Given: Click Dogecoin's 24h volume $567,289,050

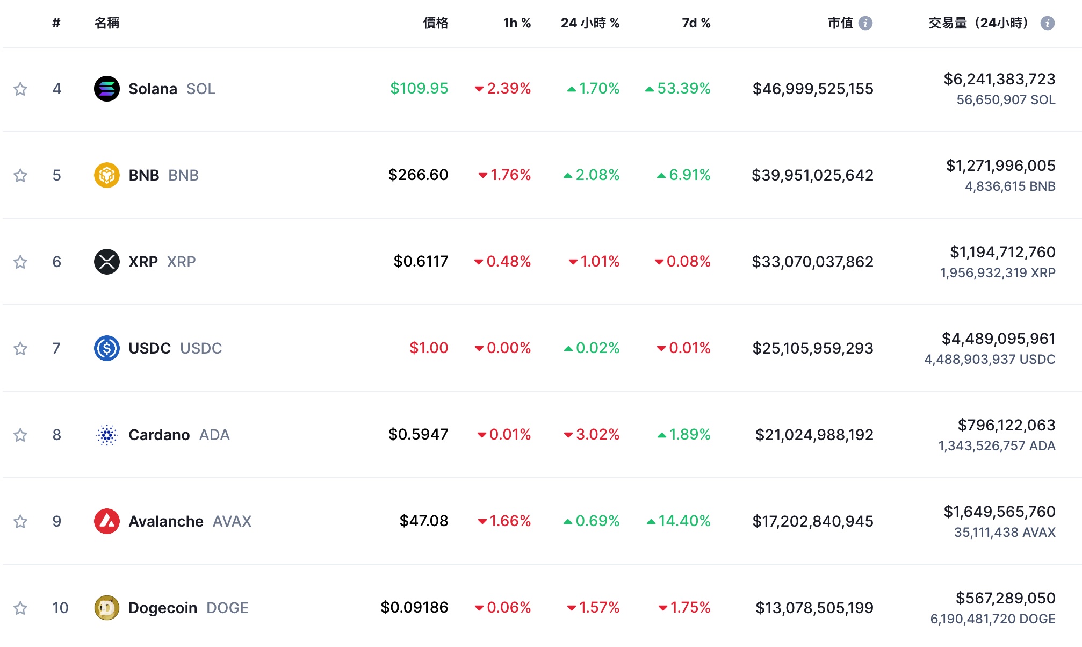Looking at the screenshot, I should (x=1006, y=598).
